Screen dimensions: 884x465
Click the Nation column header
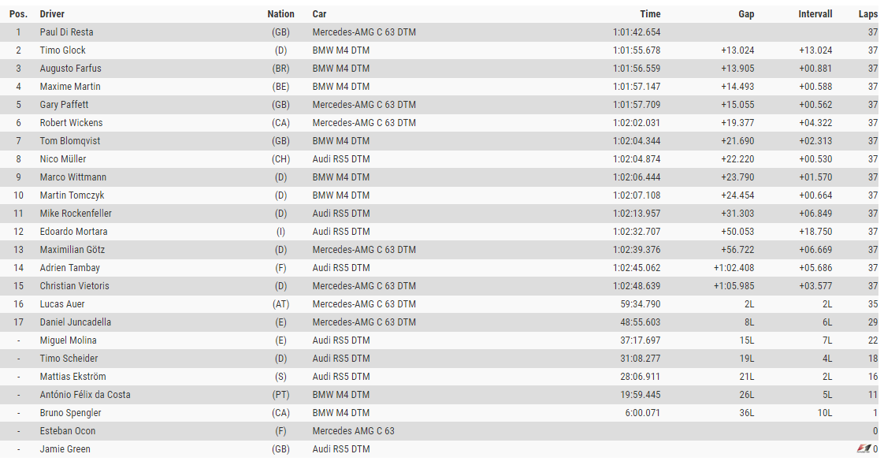tap(280, 14)
